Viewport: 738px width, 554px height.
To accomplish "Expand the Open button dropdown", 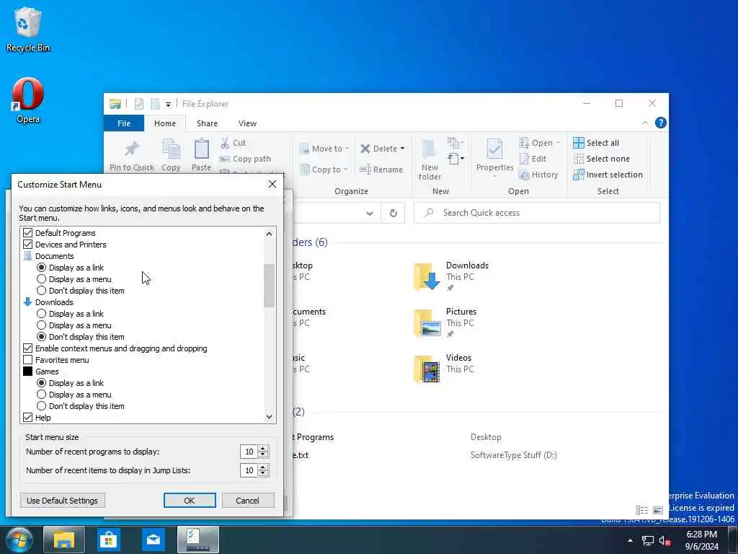I will pyautogui.click(x=558, y=143).
